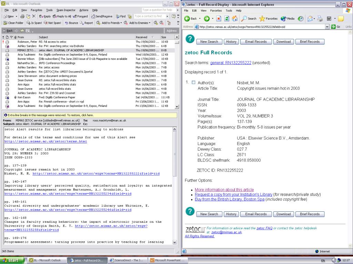Print the message using Outlook's printer icon
This screenshot has width=353, height=264.
click(x=22, y=16)
